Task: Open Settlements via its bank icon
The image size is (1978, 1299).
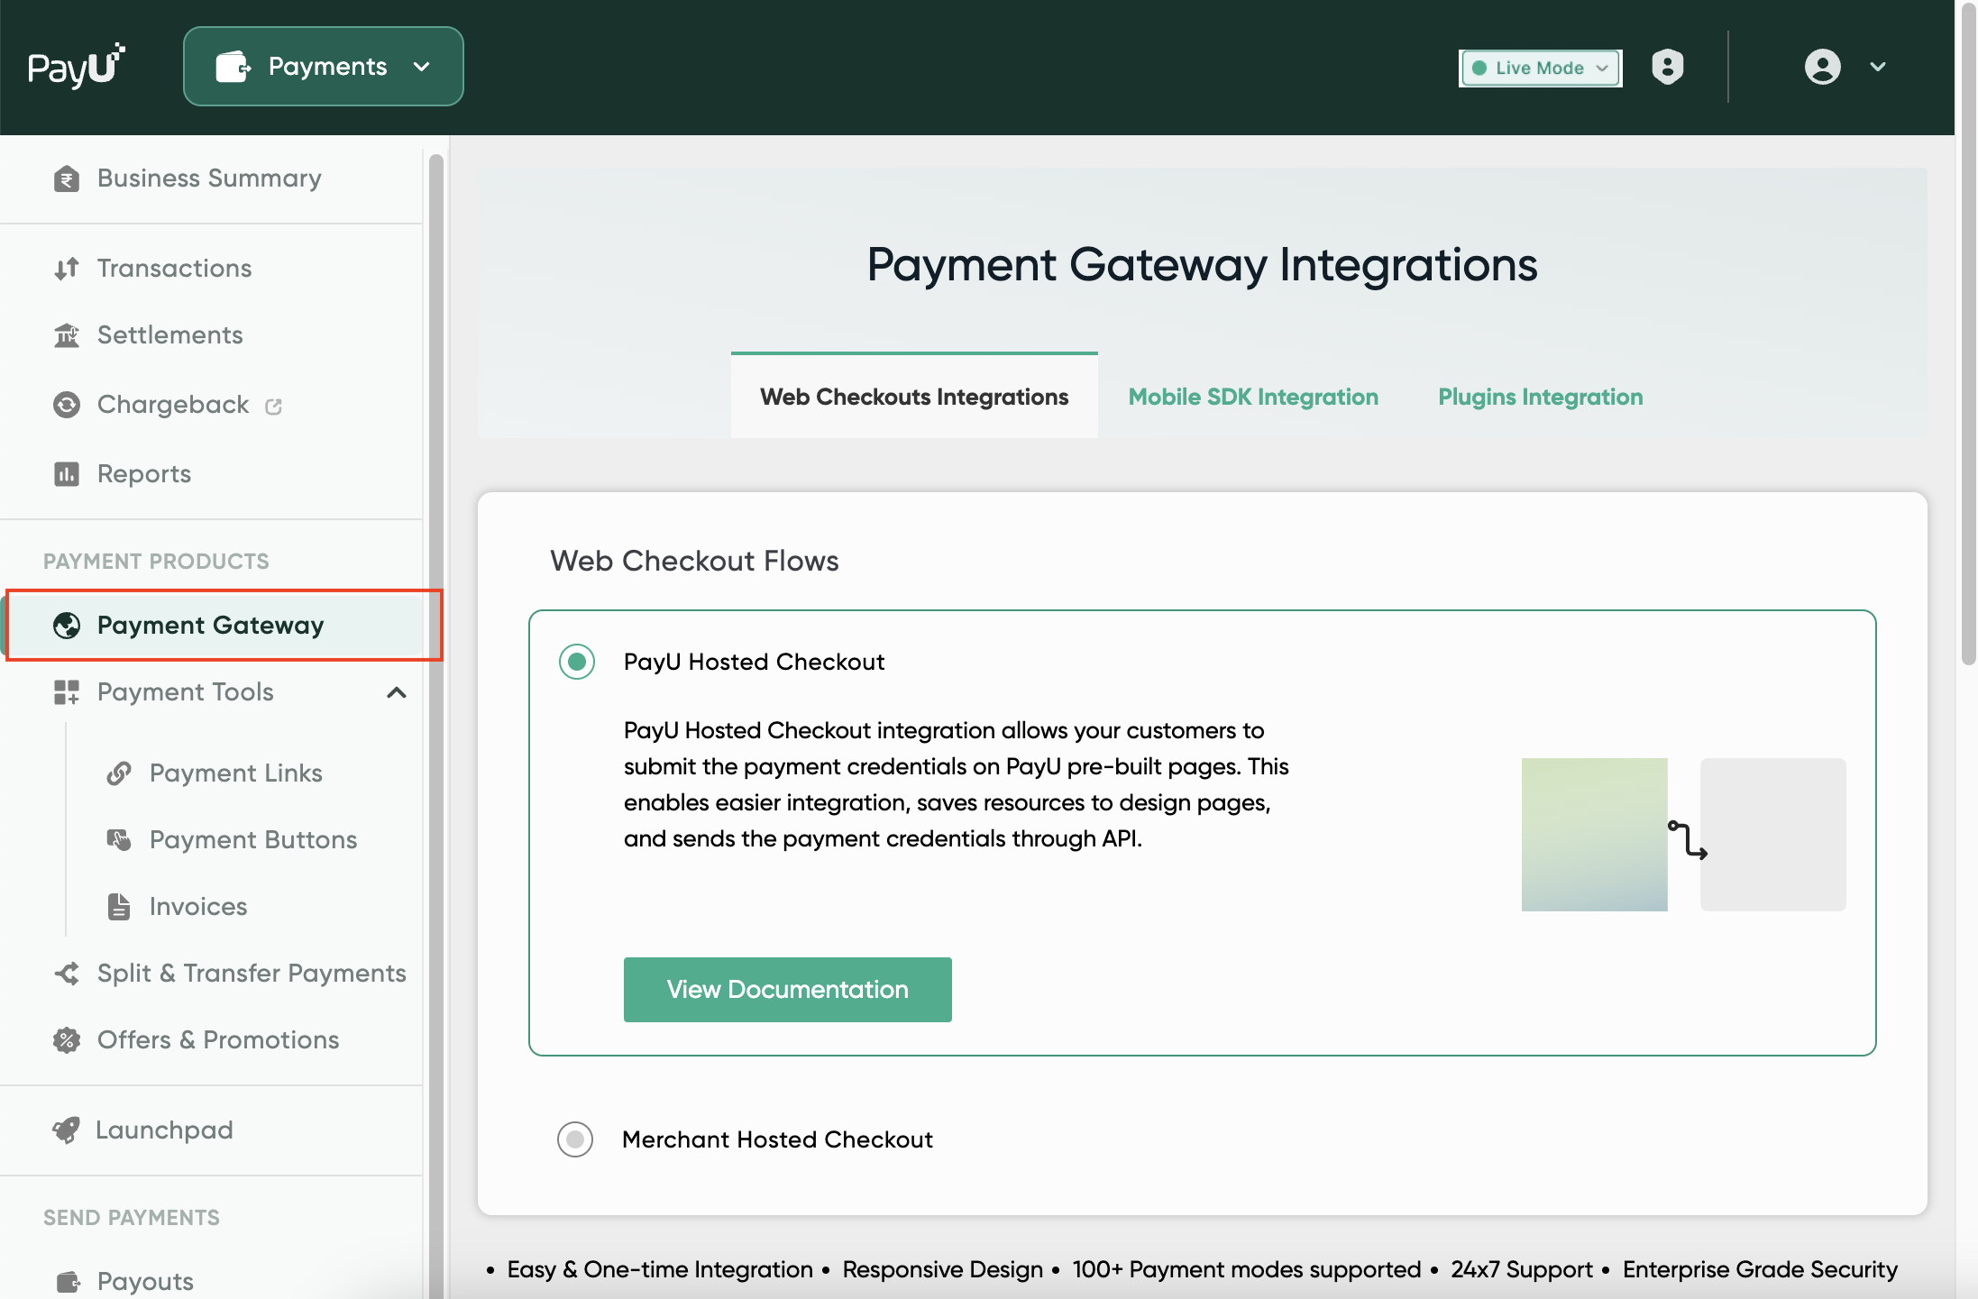Action: tap(66, 334)
